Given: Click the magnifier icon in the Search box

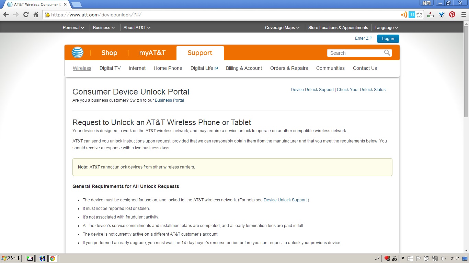Looking at the screenshot, I should pyautogui.click(x=387, y=53).
